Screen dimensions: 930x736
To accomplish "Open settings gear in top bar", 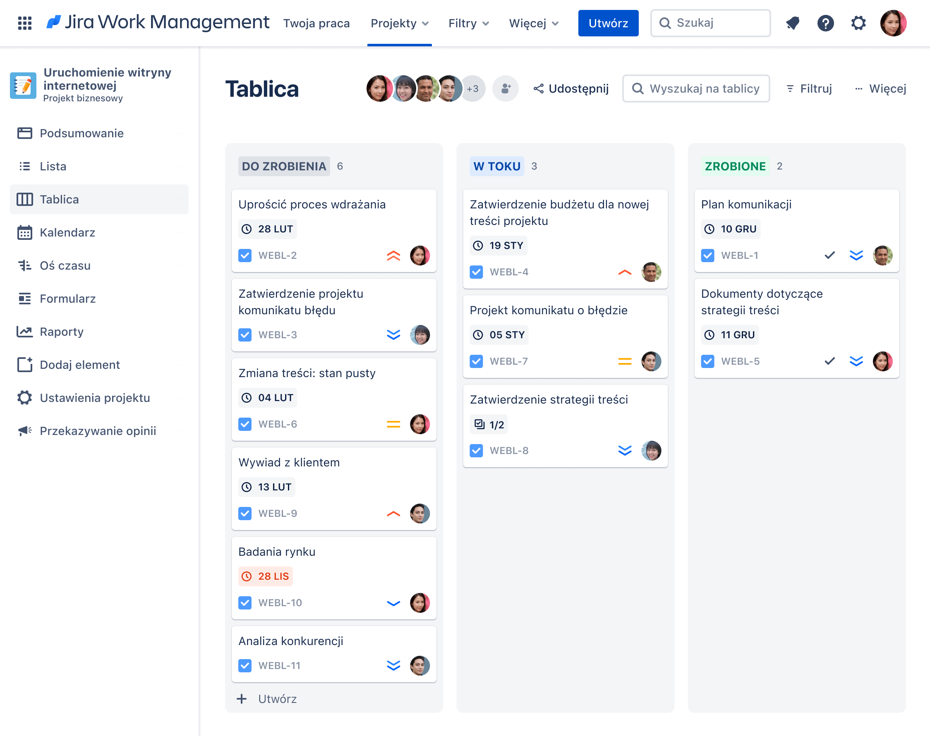I will tap(858, 23).
